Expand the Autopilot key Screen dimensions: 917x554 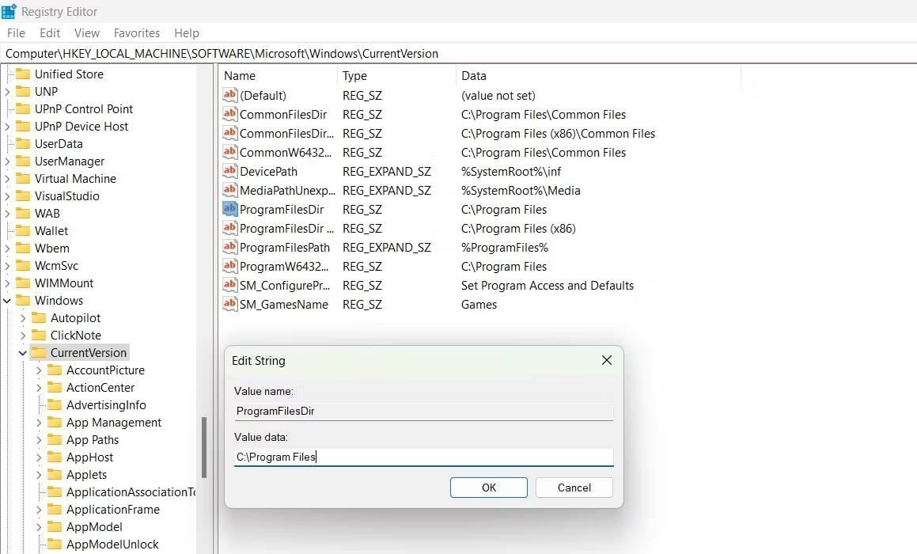point(23,317)
